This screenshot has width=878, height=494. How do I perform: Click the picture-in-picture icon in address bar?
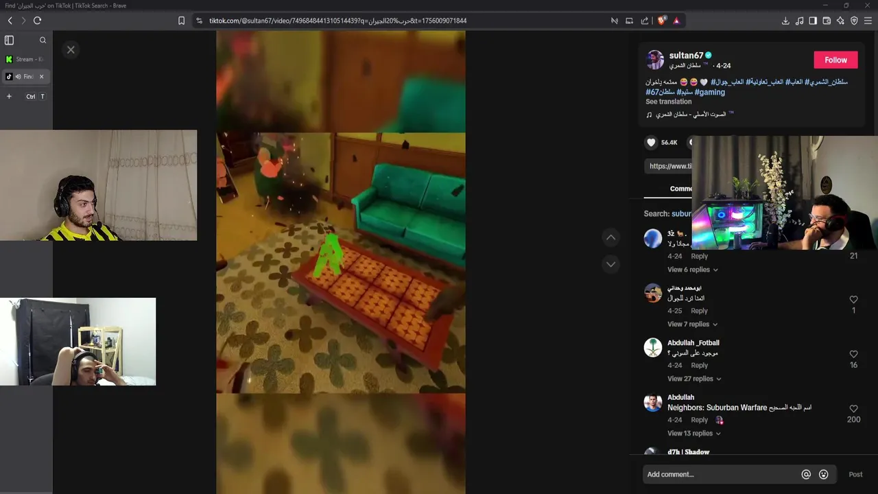tap(629, 21)
